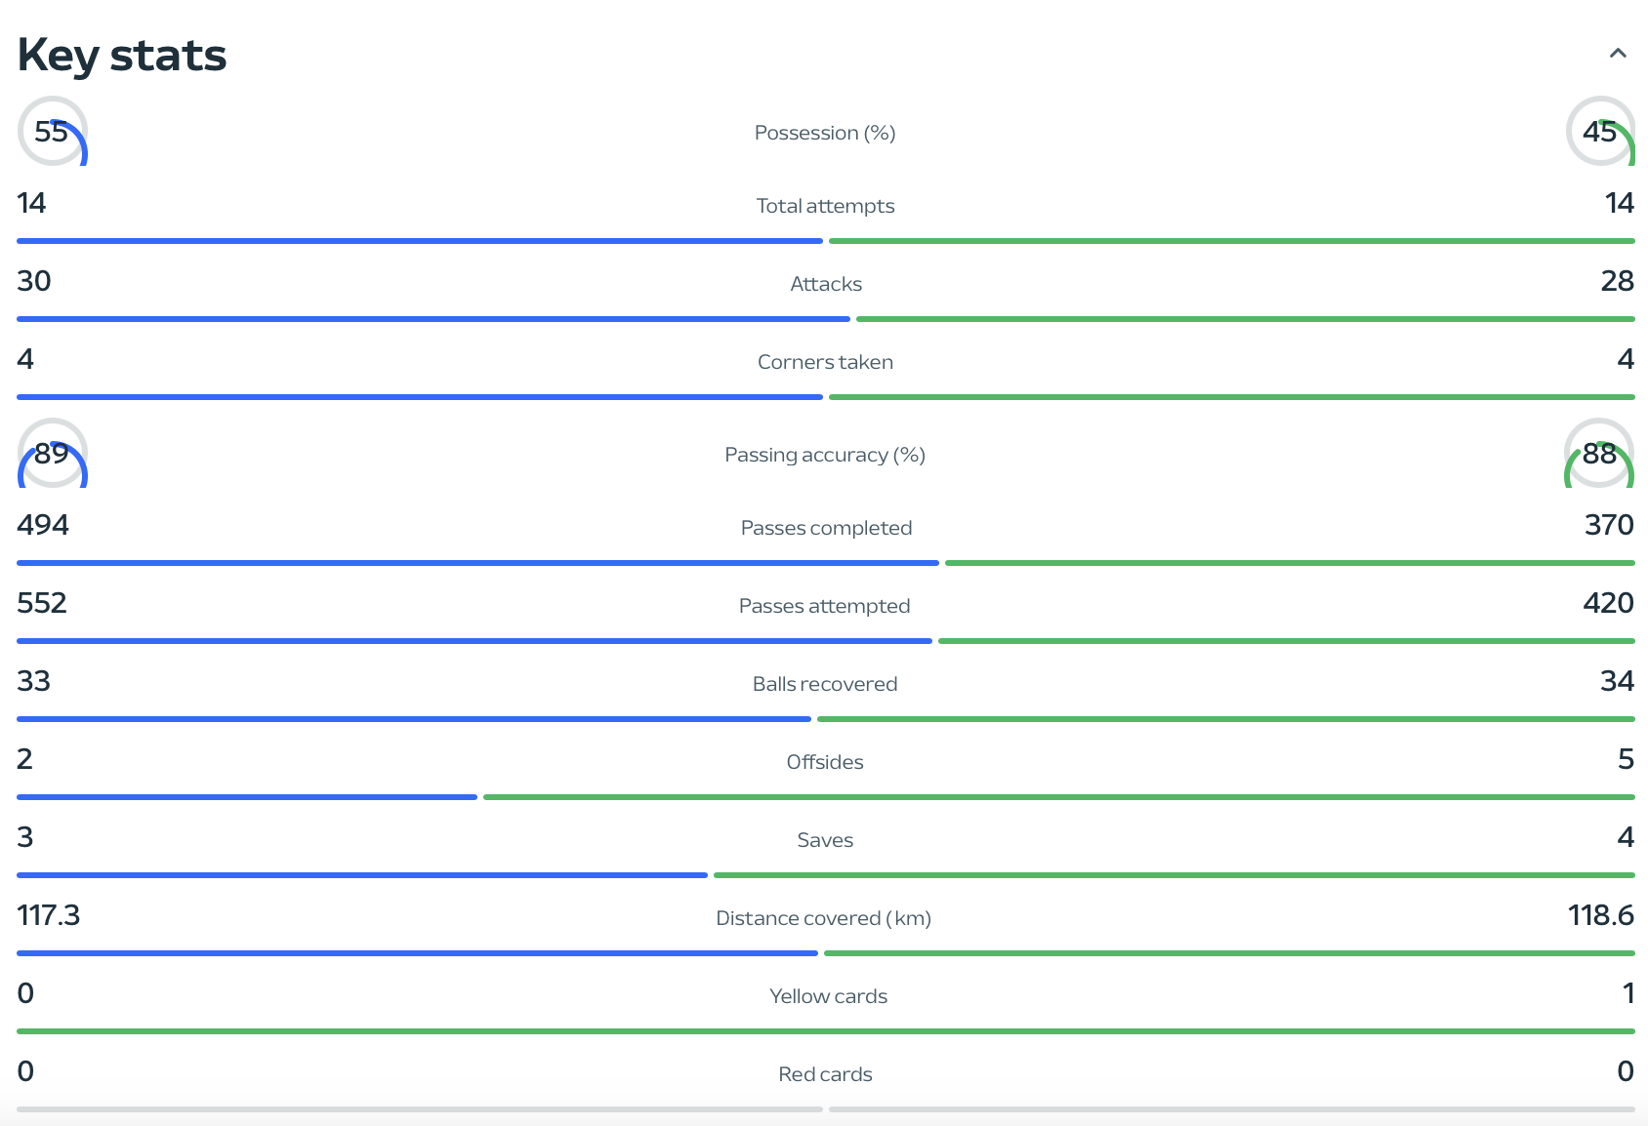Image resolution: width=1648 pixels, height=1126 pixels.
Task: Click the 88 passing accuracy gauge
Action: point(1599,453)
